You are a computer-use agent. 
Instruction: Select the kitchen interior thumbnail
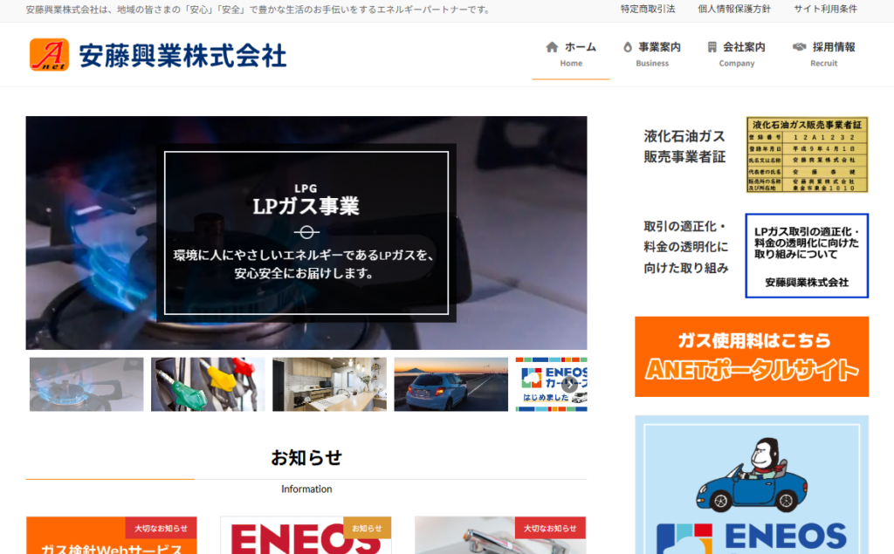329,384
